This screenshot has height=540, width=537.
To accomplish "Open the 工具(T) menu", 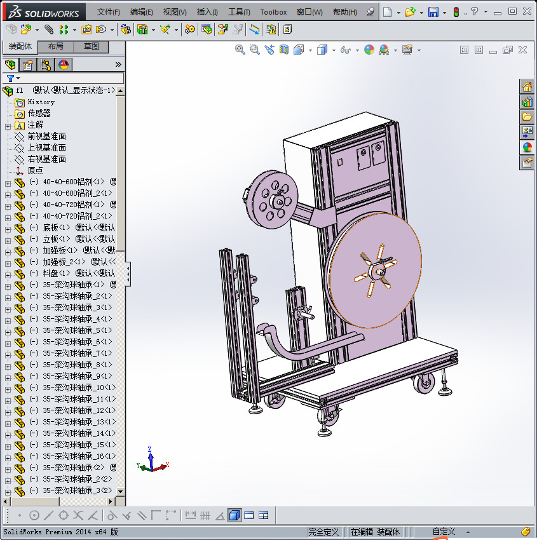I will pos(239,12).
